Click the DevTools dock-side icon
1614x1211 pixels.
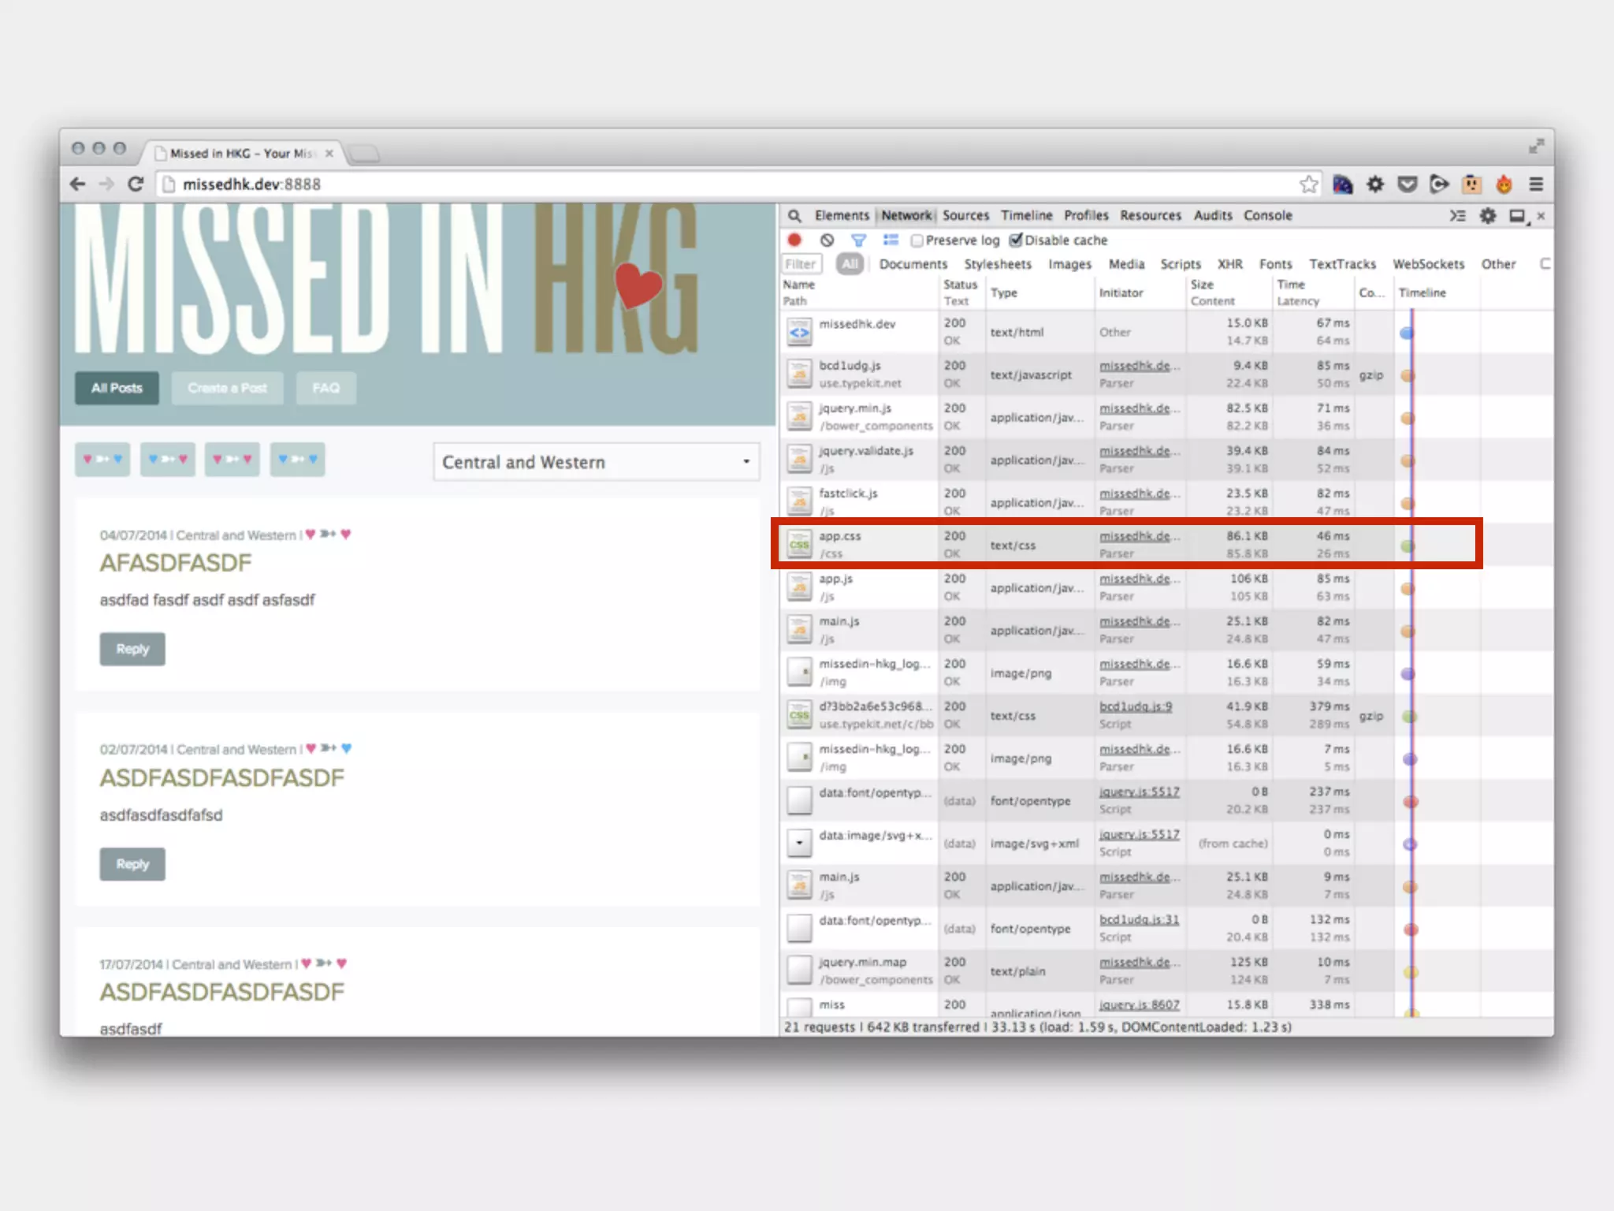pos(1517,215)
